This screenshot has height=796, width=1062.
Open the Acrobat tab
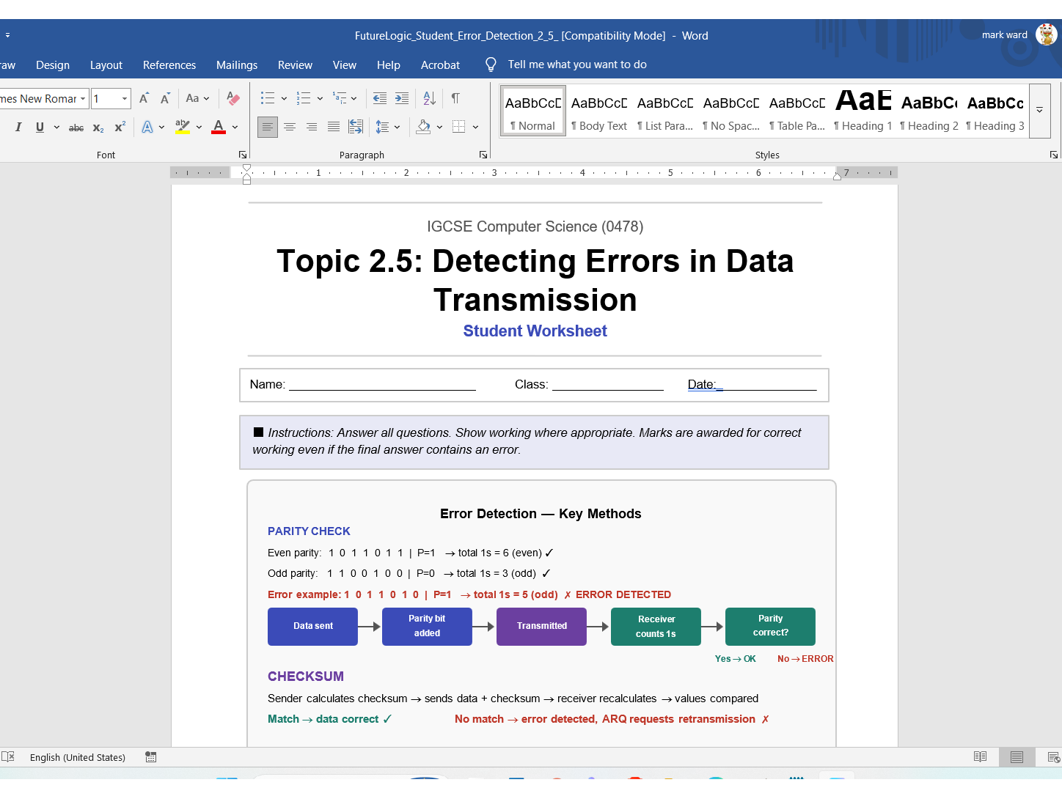[440, 65]
